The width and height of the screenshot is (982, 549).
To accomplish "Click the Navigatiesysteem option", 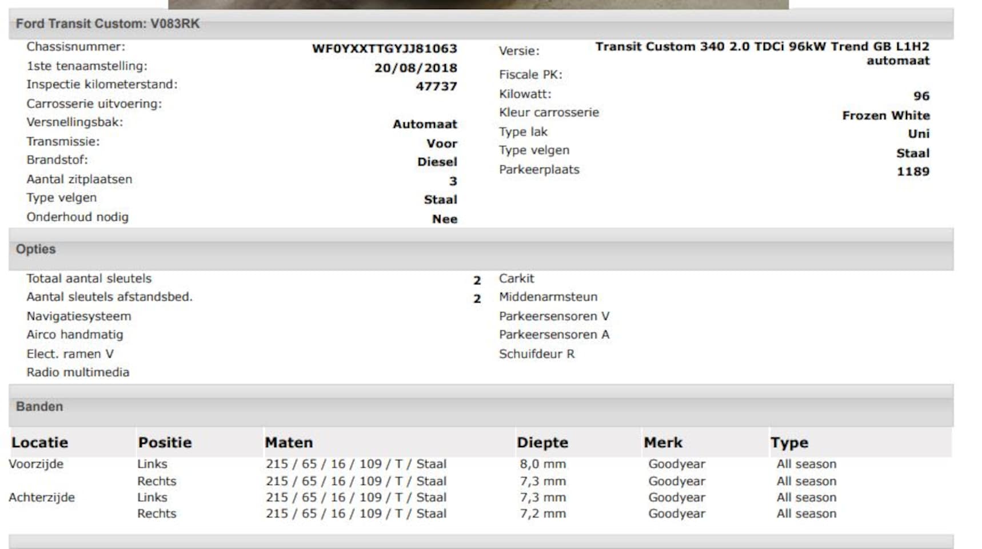I will [79, 316].
